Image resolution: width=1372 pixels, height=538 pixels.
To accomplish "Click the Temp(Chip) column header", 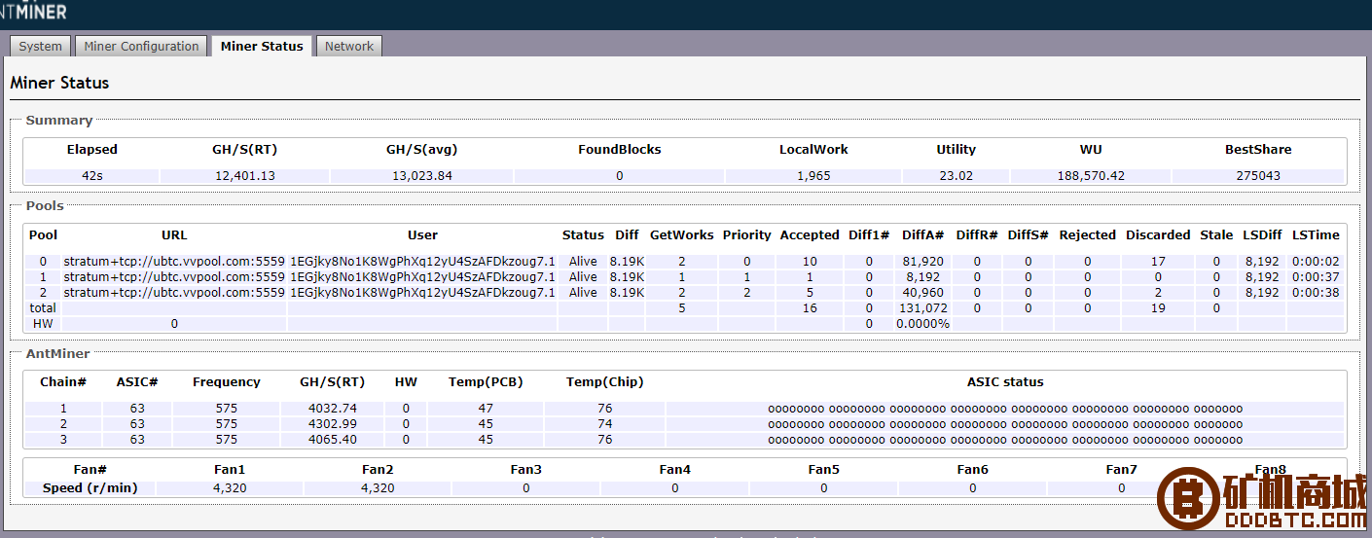I will 605,382.
